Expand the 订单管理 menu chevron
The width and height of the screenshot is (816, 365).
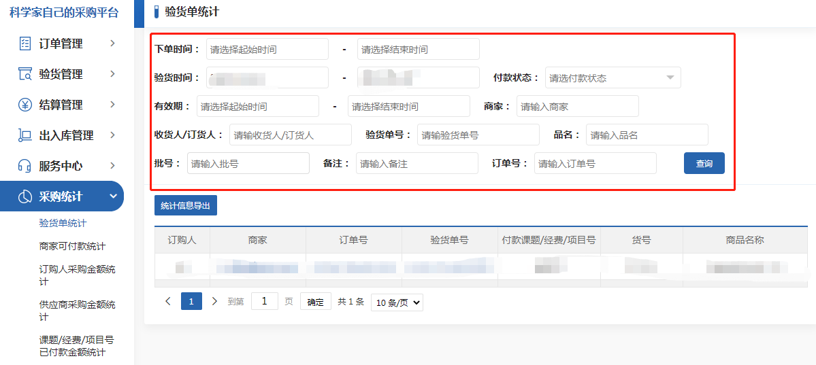point(112,44)
